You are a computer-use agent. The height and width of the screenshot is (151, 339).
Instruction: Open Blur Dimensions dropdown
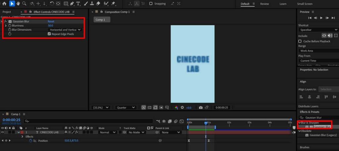tap(65, 30)
